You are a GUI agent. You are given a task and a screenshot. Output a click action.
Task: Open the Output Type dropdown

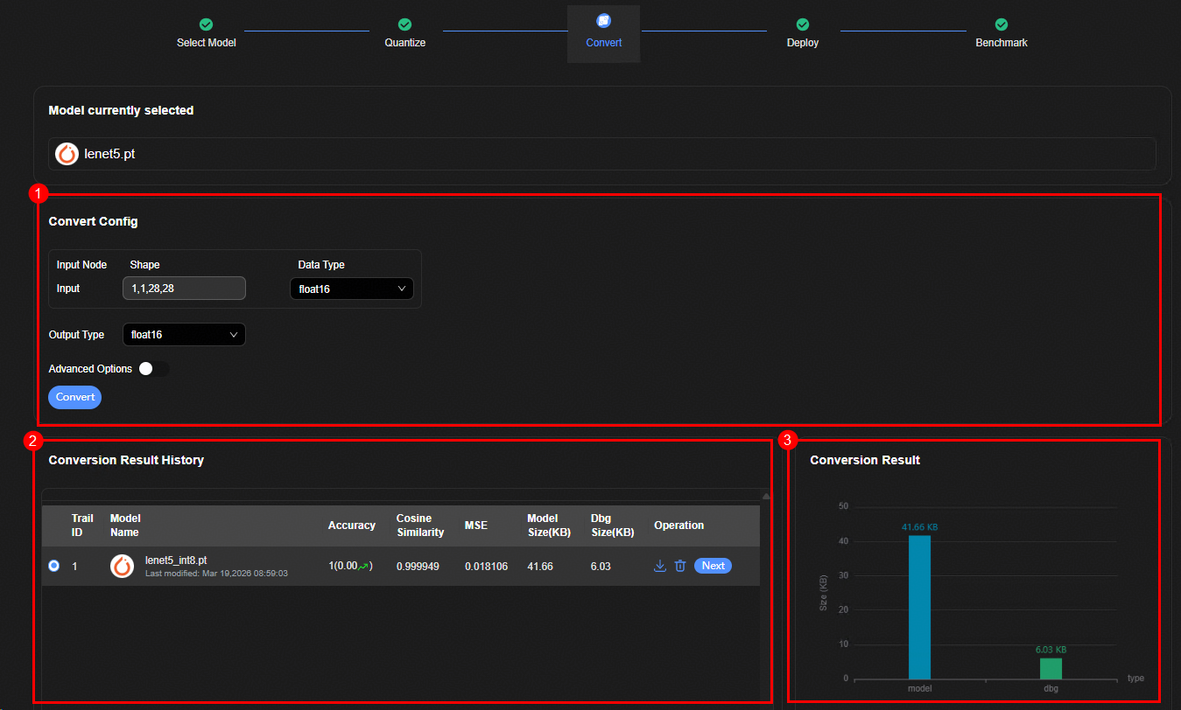tap(184, 335)
